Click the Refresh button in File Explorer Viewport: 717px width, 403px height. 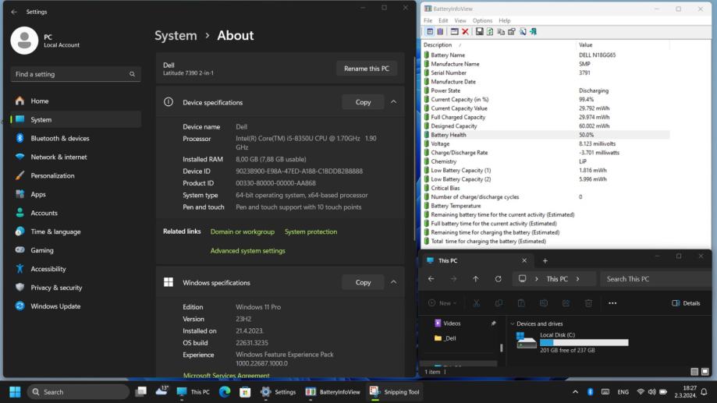pos(498,279)
